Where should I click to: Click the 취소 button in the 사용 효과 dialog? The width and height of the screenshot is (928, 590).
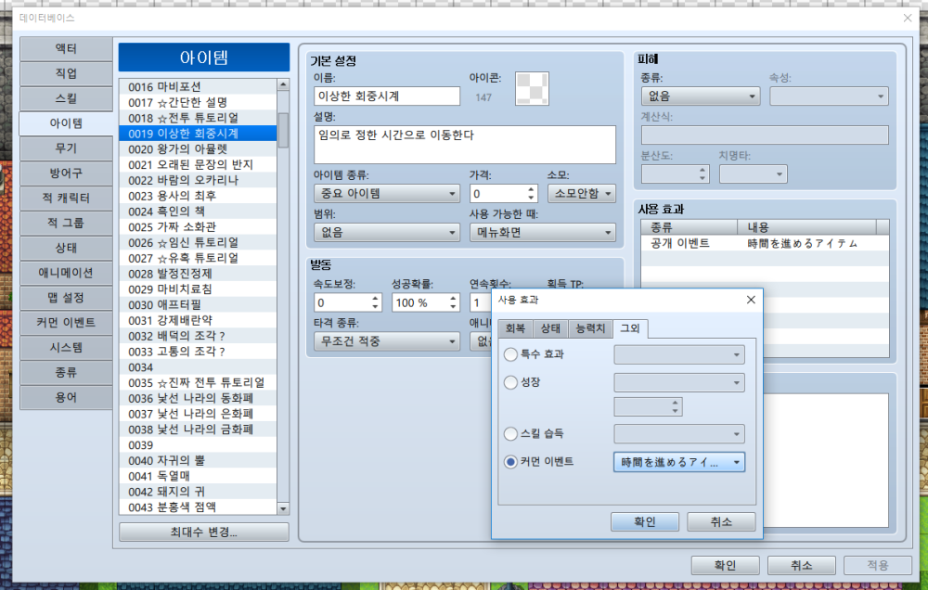[721, 521]
